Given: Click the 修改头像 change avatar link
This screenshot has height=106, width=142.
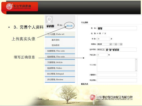Looking at the screenshot, I should click(x=70, y=26).
